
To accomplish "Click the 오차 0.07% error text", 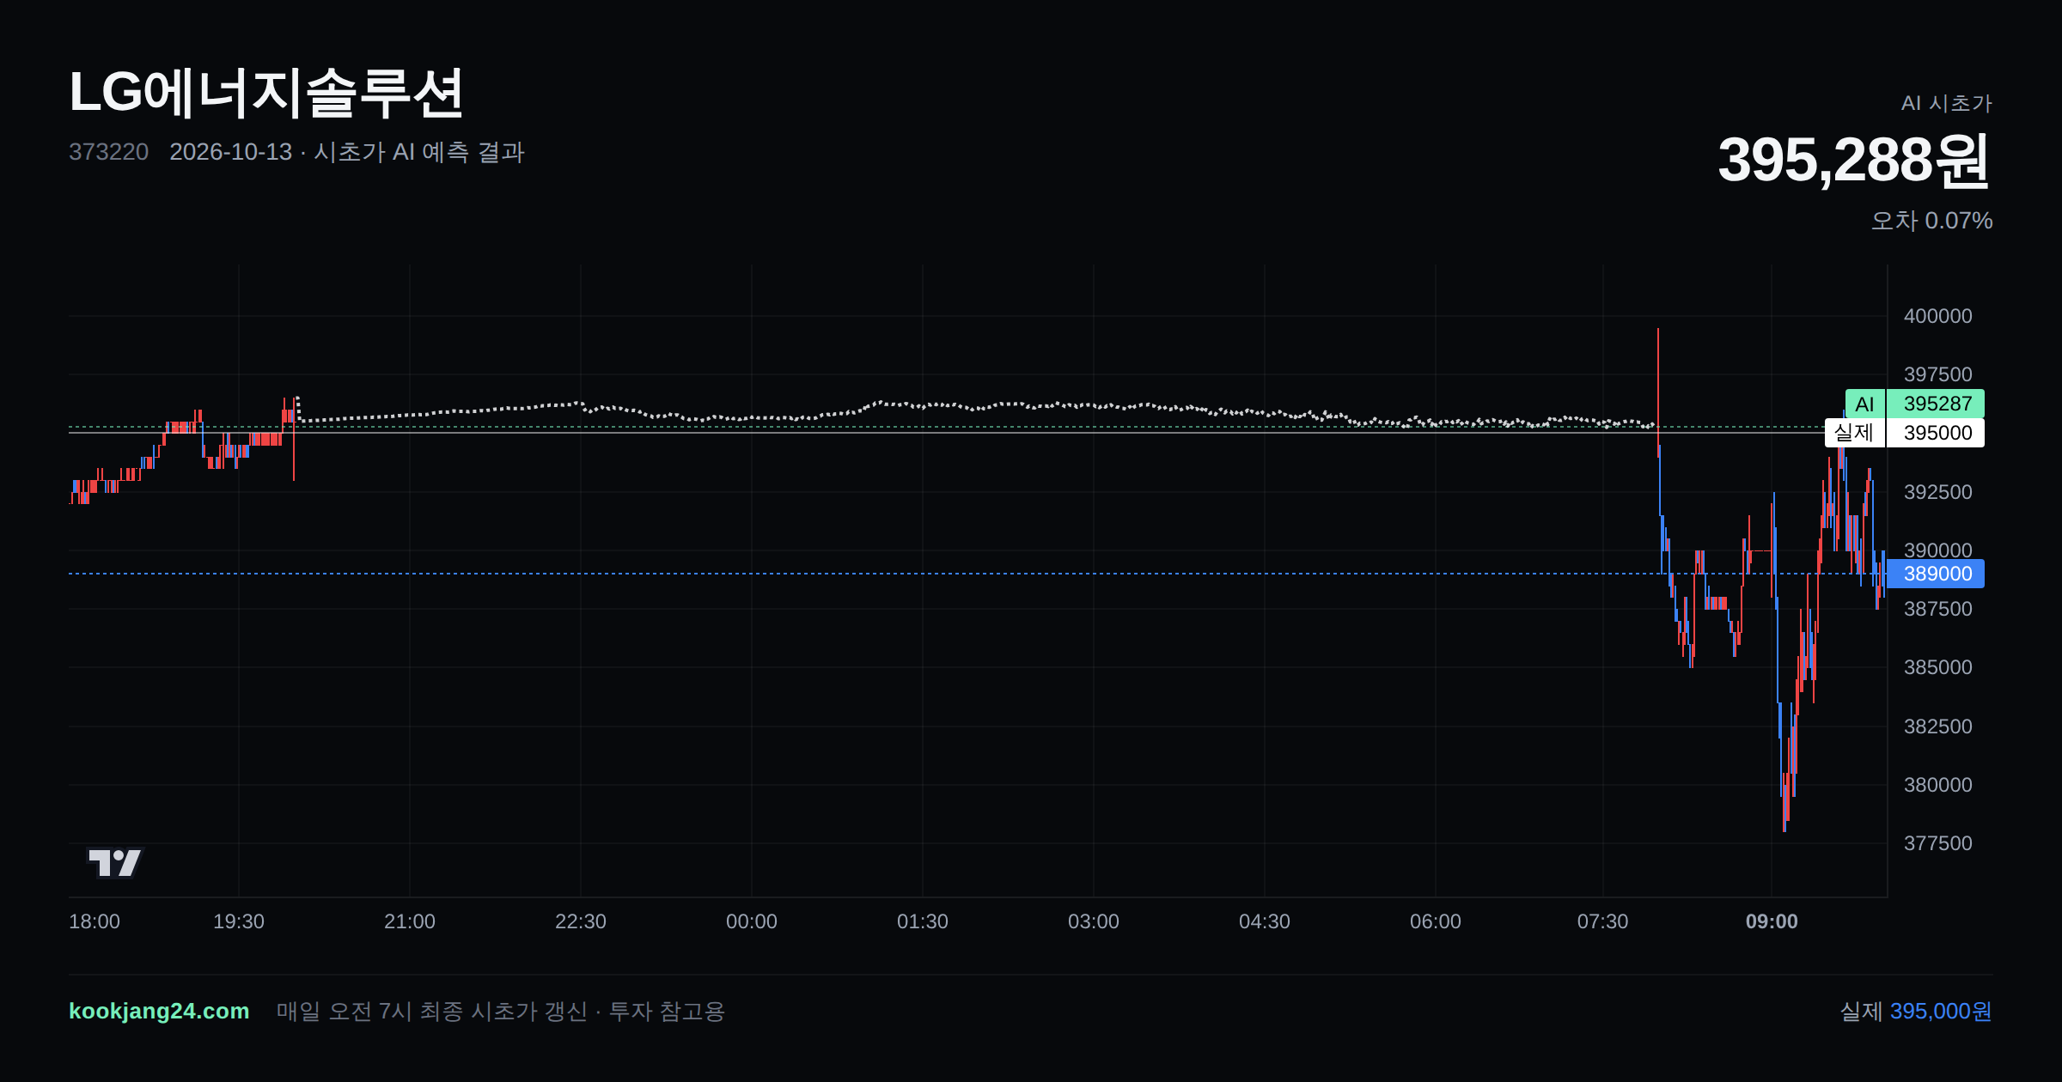I will (x=1931, y=221).
